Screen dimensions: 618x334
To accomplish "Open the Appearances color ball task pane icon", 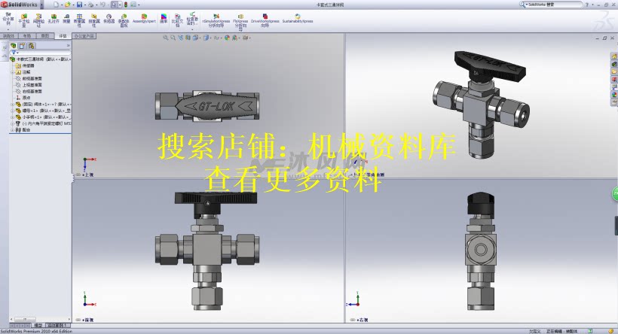I will (614, 95).
